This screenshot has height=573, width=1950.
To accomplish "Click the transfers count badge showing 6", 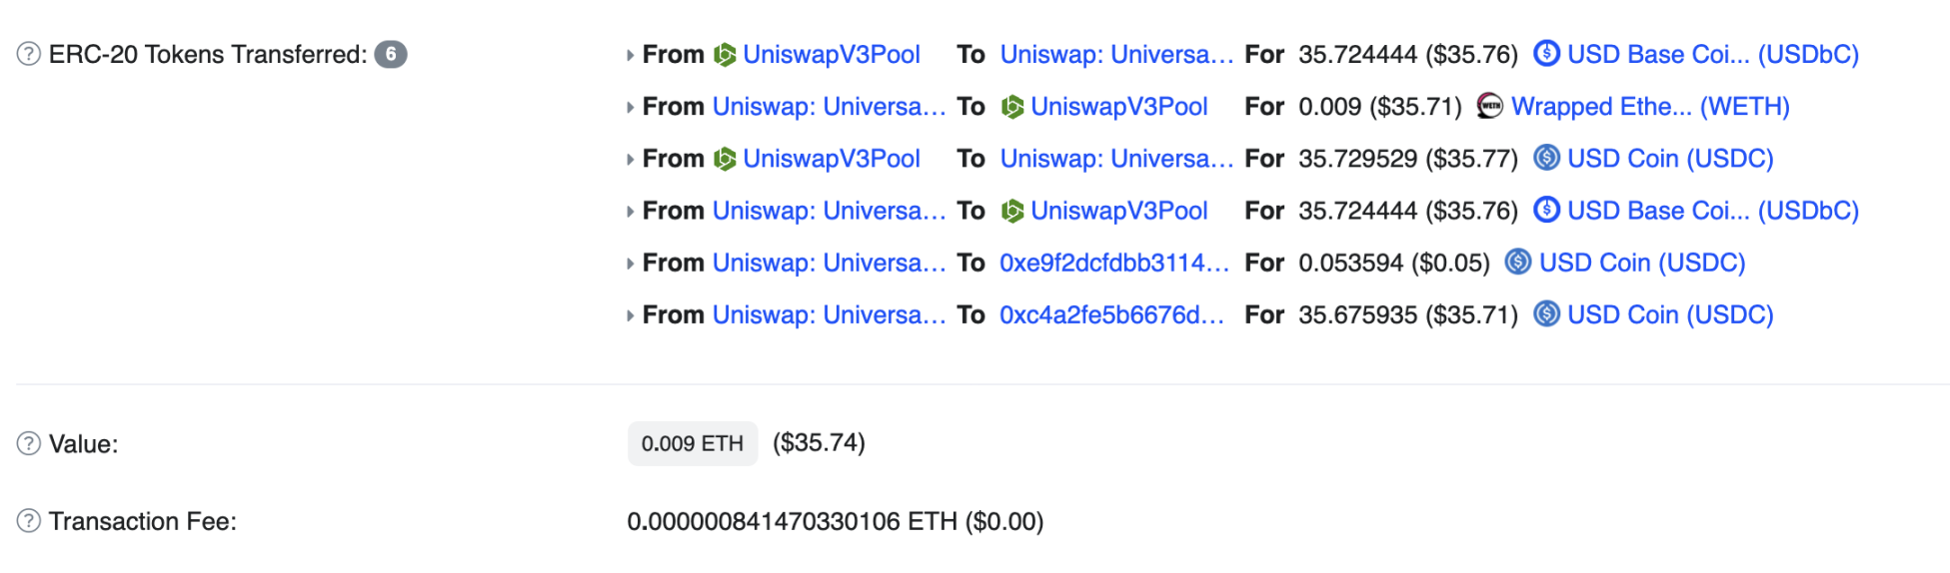I will pos(391,54).
